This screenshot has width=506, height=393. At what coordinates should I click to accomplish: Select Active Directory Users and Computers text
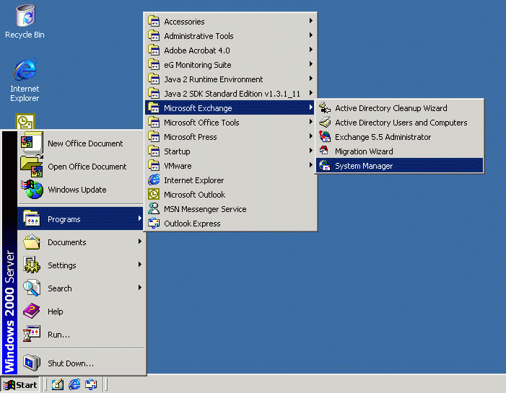[x=401, y=123]
